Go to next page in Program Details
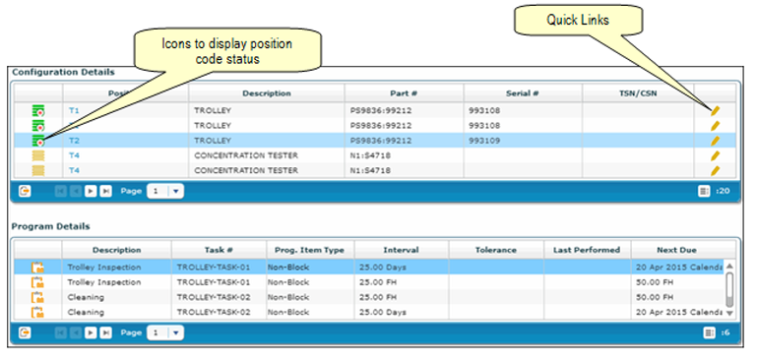The image size is (757, 362). tap(91, 332)
